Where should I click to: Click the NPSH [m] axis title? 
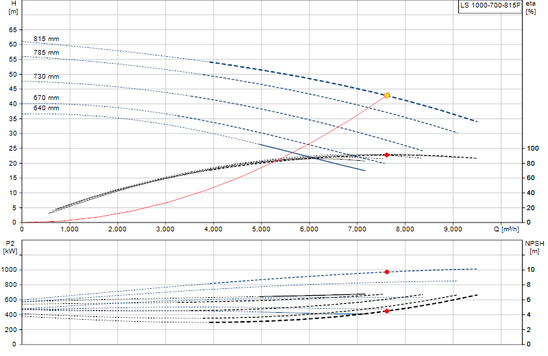(534, 247)
